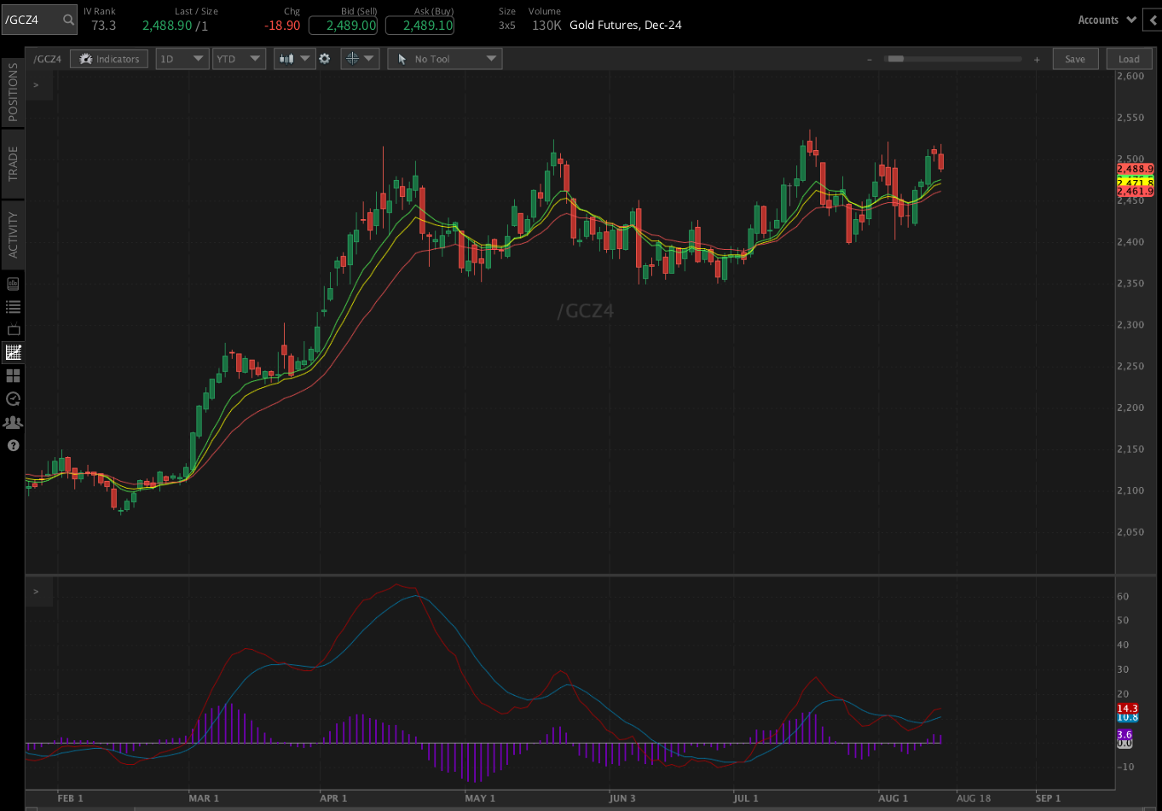The height and width of the screenshot is (811, 1162).
Task: Open the candlestick chart style dropdown
Action: pyautogui.click(x=294, y=59)
